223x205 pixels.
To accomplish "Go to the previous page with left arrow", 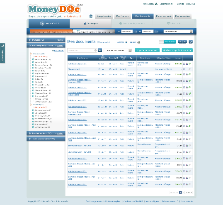I will point(180,42).
